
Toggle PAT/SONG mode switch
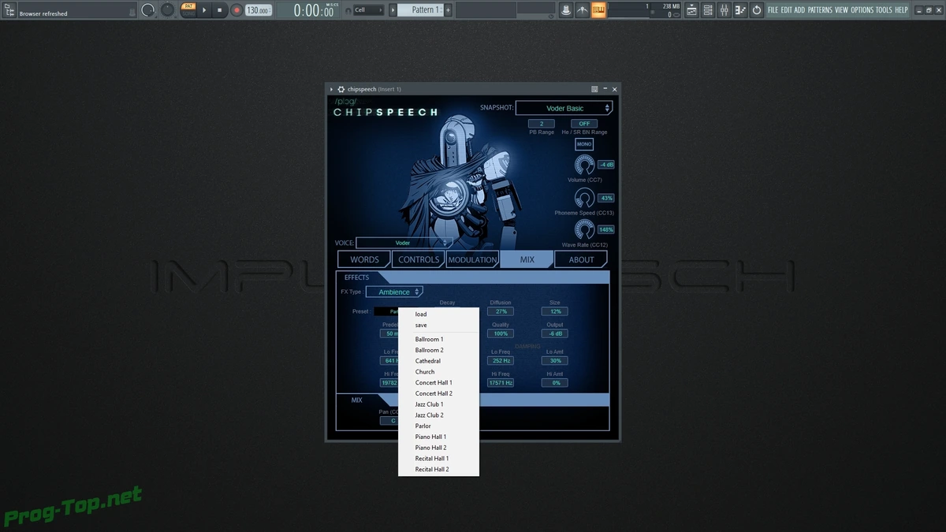188,10
